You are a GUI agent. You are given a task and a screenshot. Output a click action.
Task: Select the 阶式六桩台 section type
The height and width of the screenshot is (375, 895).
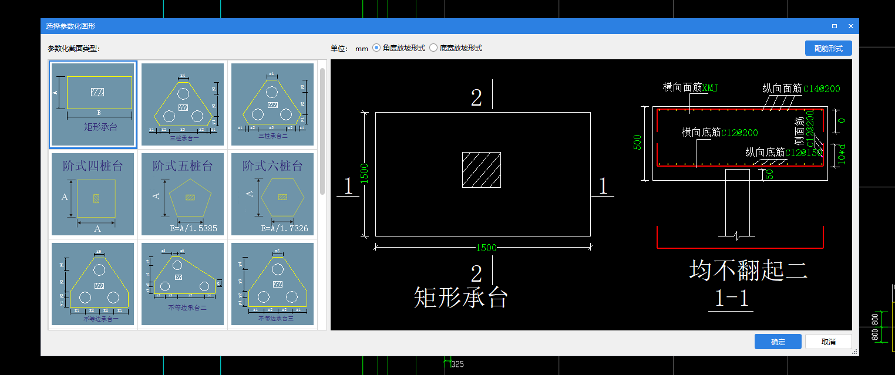click(x=272, y=194)
